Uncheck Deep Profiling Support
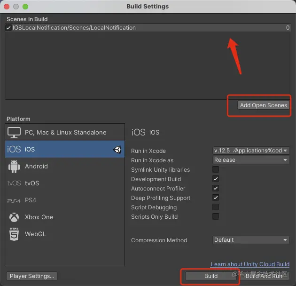The image size is (296, 286). [216, 198]
